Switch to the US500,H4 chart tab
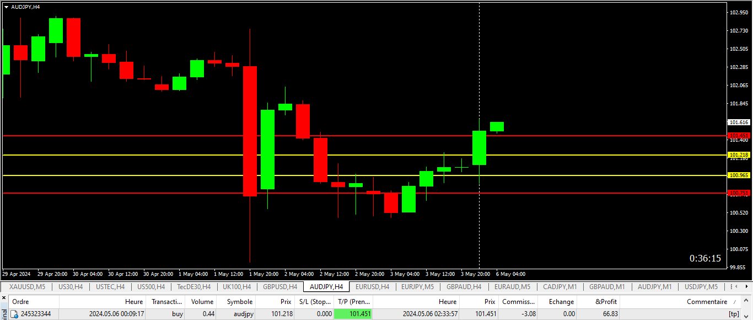The width and height of the screenshot is (753, 320). pos(150,287)
